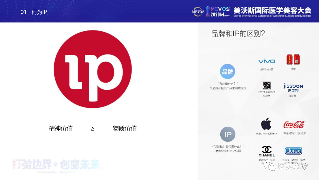Select the blue durex logo

pyautogui.click(x=293, y=151)
